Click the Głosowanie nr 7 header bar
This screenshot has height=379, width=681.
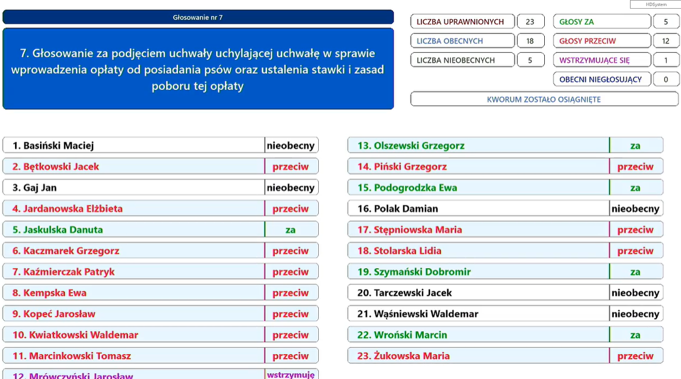click(198, 17)
